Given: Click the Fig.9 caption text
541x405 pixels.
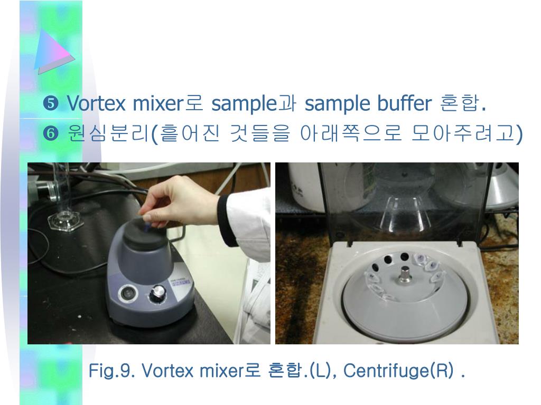Looking at the screenshot, I should [277, 371].
